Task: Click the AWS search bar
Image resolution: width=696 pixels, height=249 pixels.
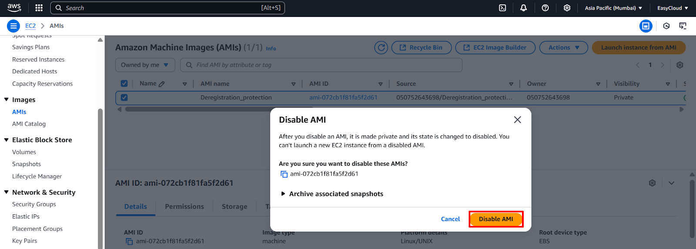Action: coord(167,8)
